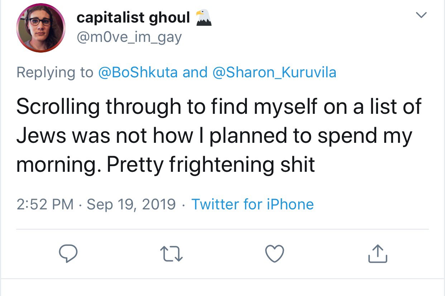Select the 'Replying to' label text
This screenshot has width=445, height=296.
(55, 72)
